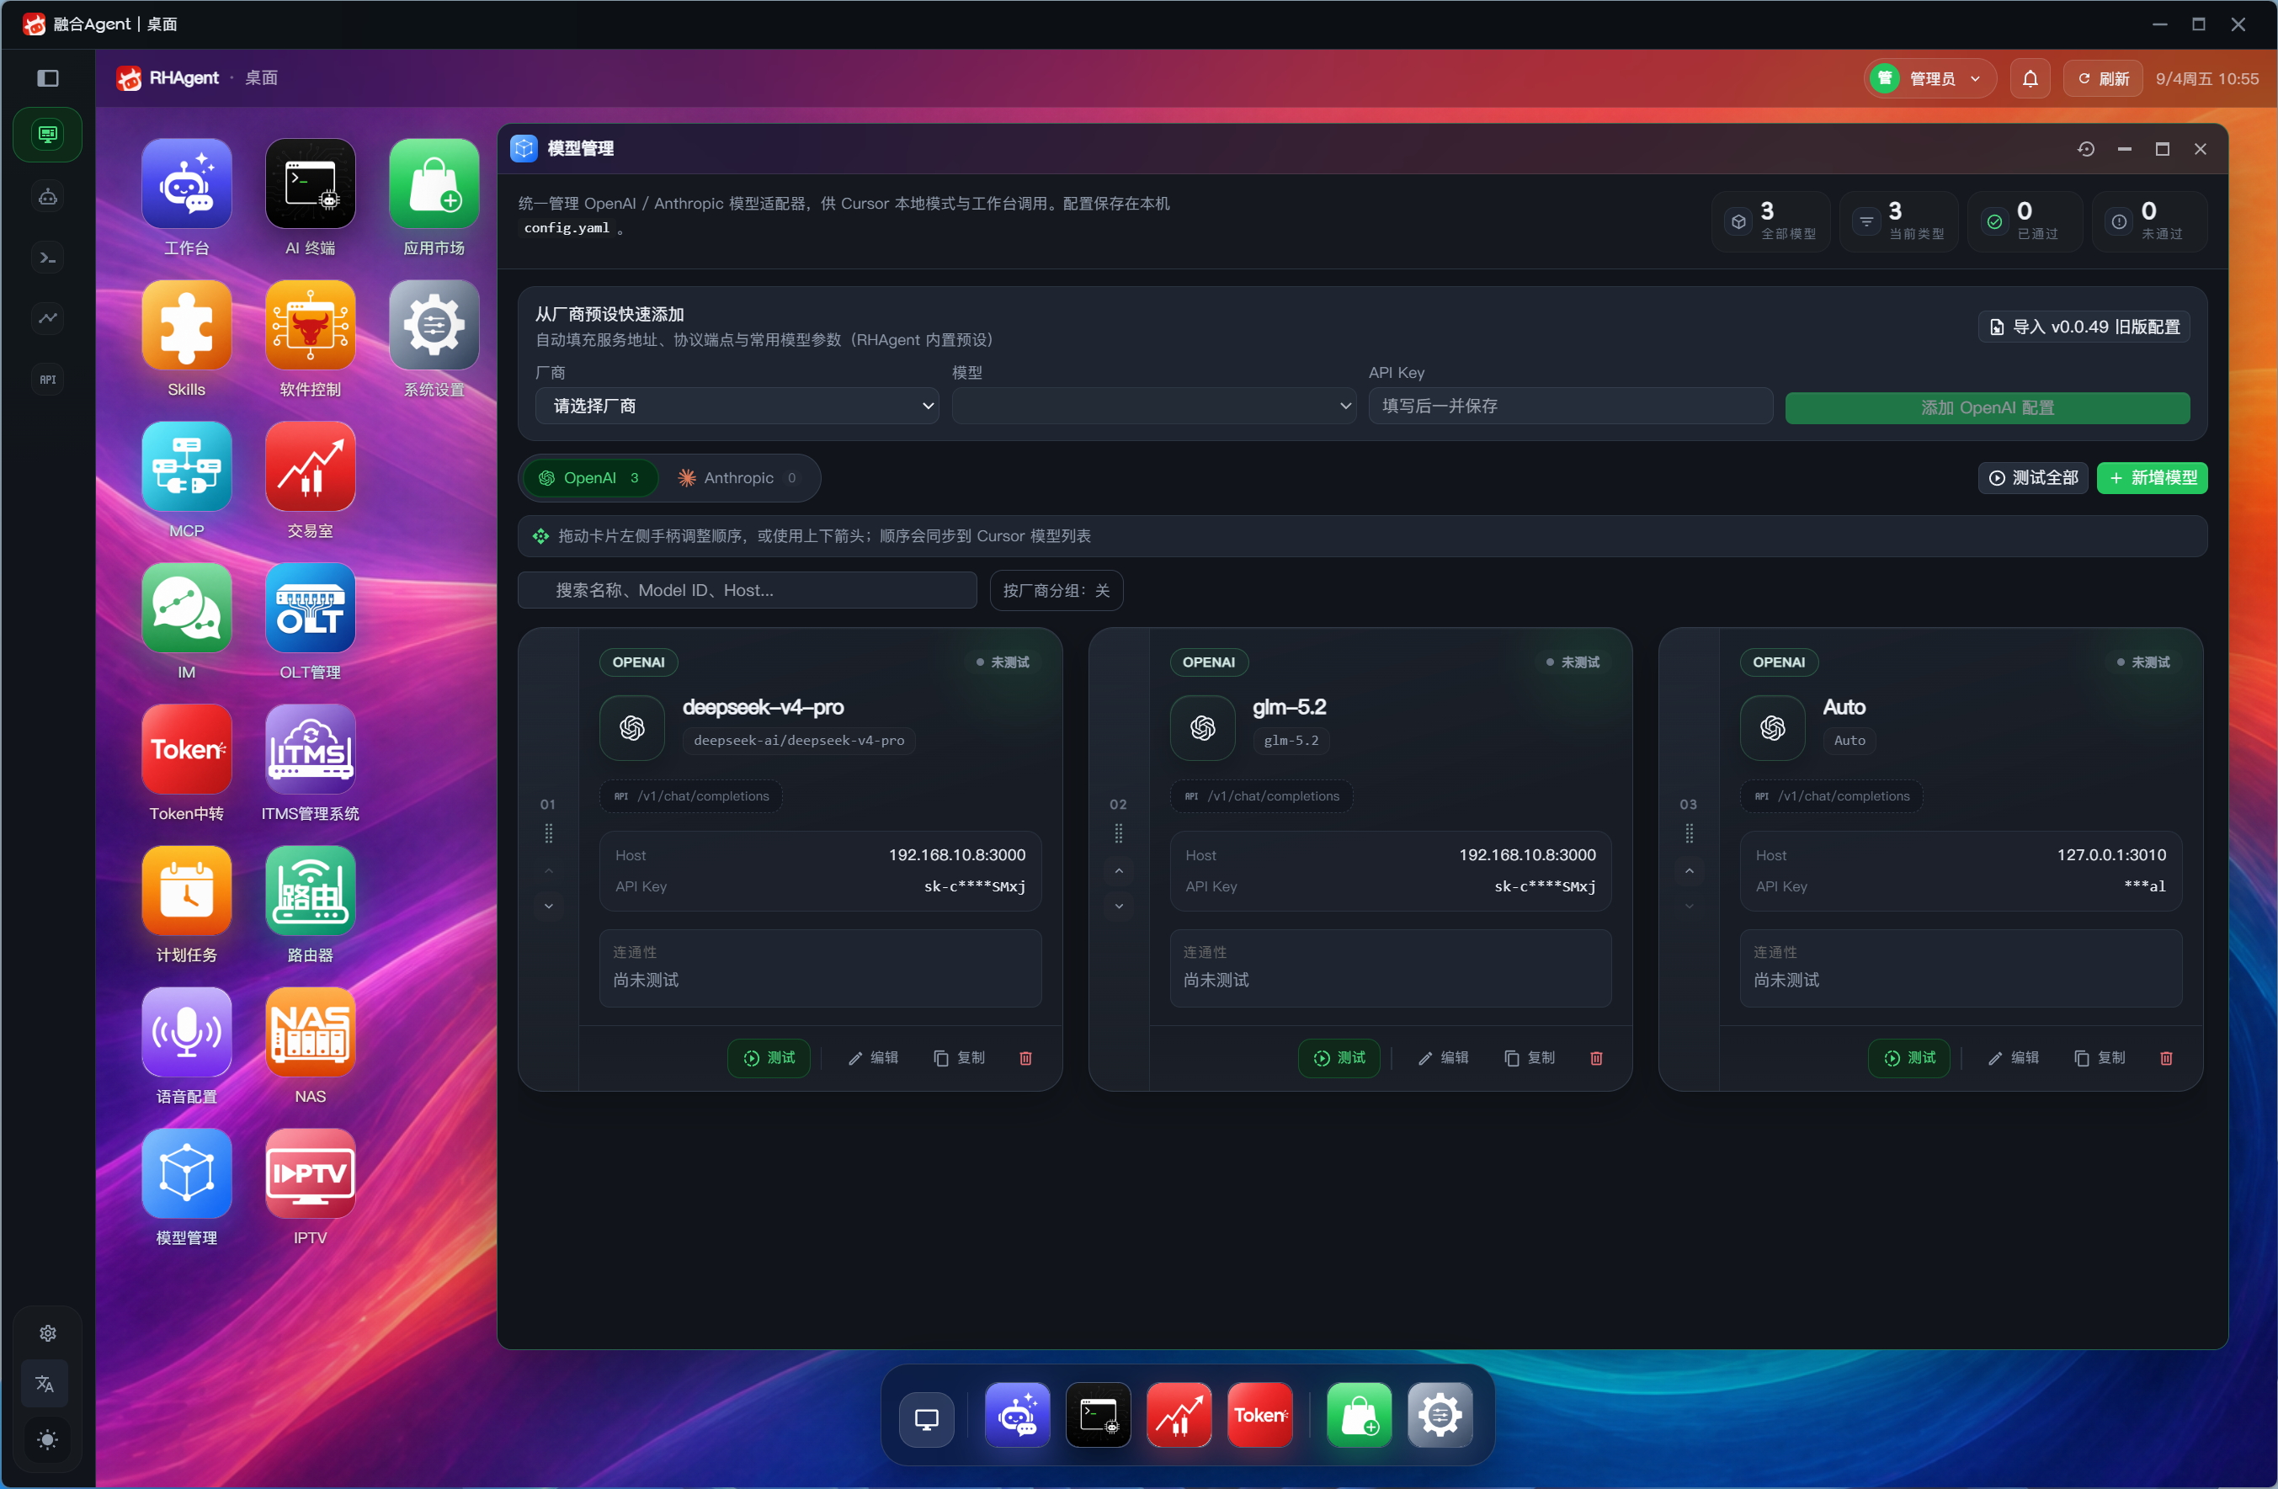This screenshot has height=1489, width=2278.
Task: Move Auto card up
Action: click(1690, 871)
